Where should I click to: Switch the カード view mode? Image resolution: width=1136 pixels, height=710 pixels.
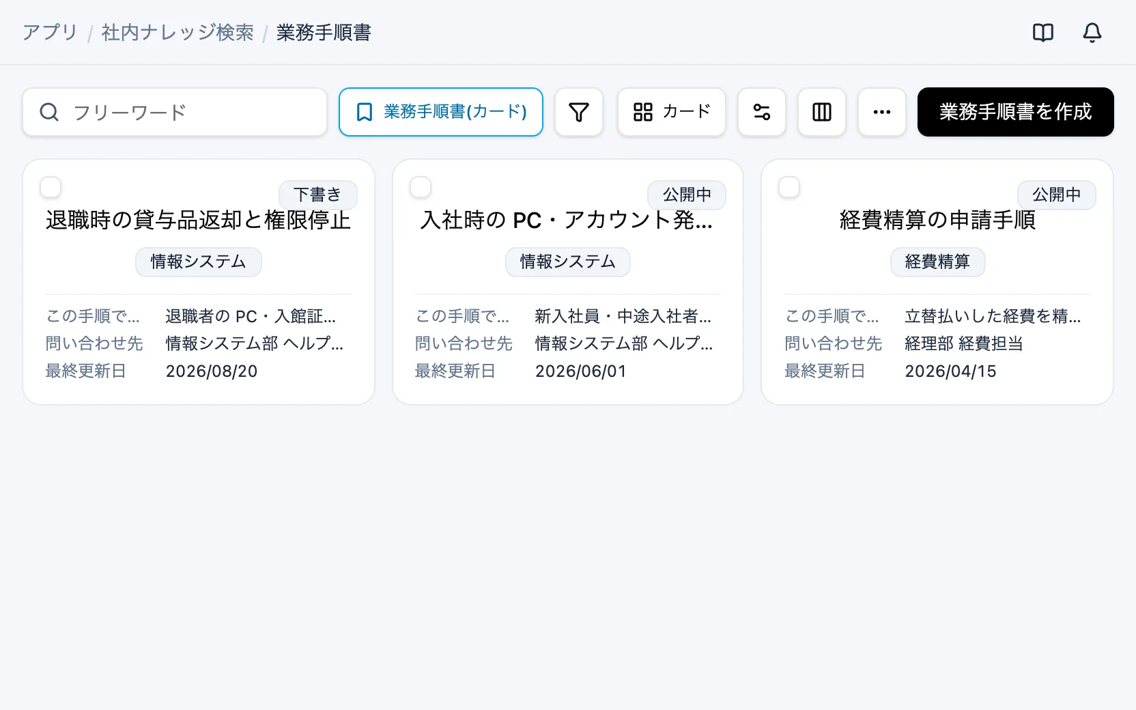click(x=672, y=112)
